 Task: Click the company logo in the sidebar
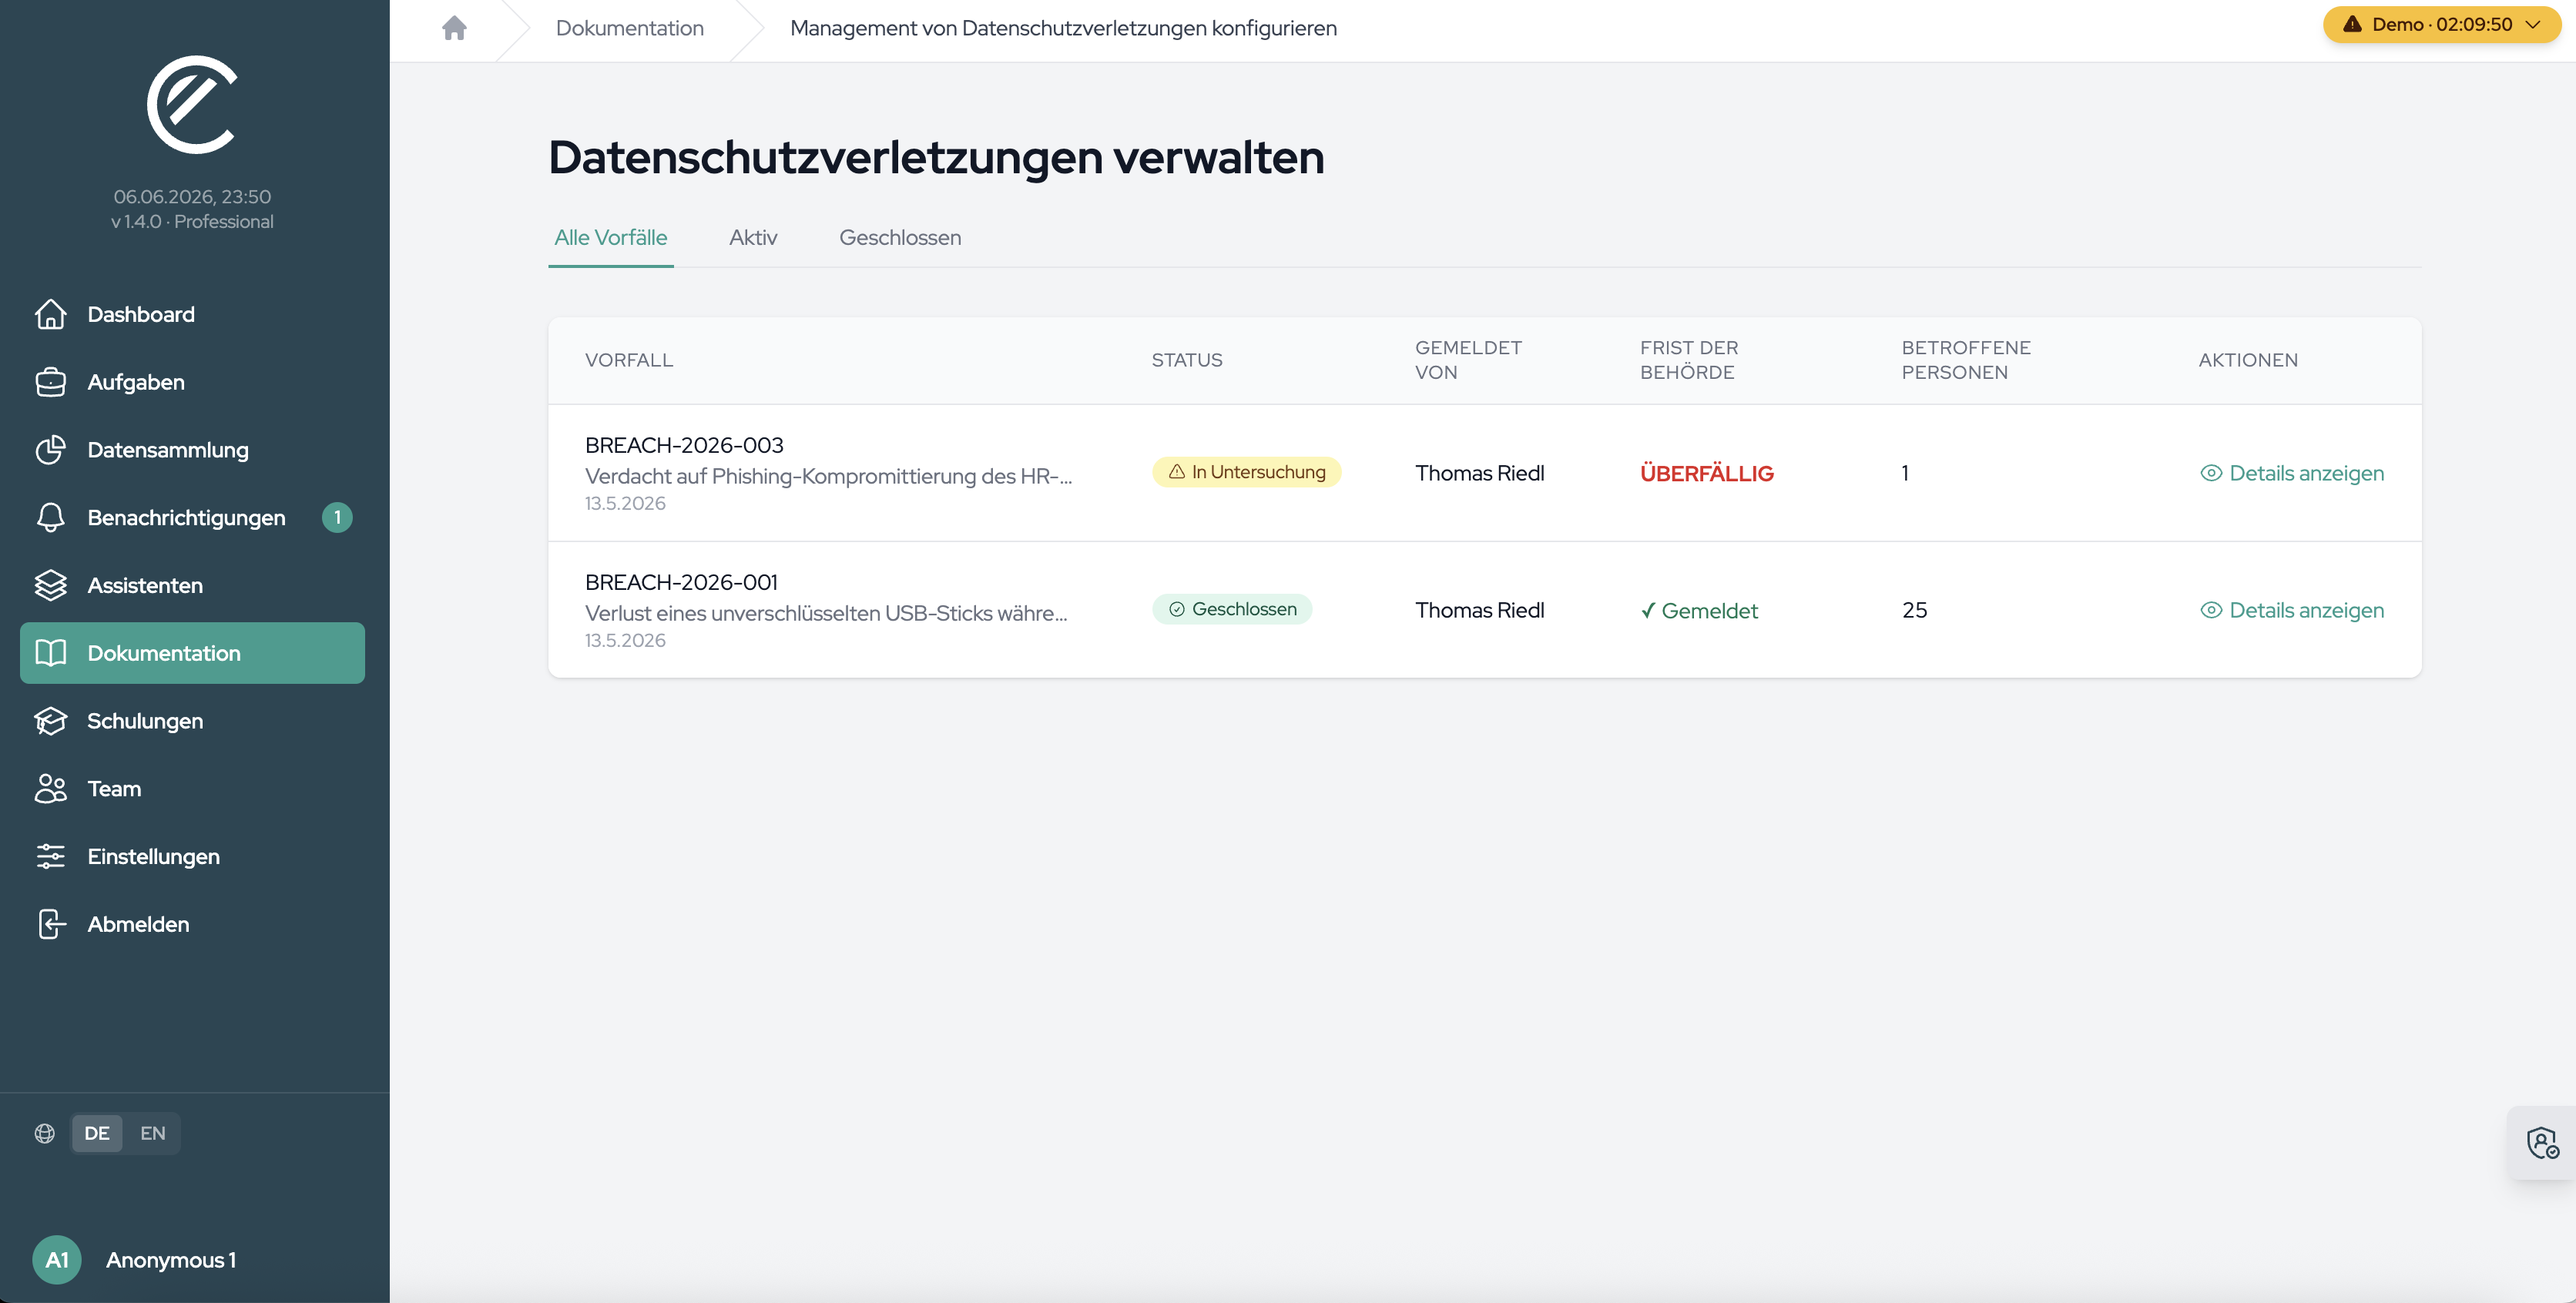click(x=192, y=104)
